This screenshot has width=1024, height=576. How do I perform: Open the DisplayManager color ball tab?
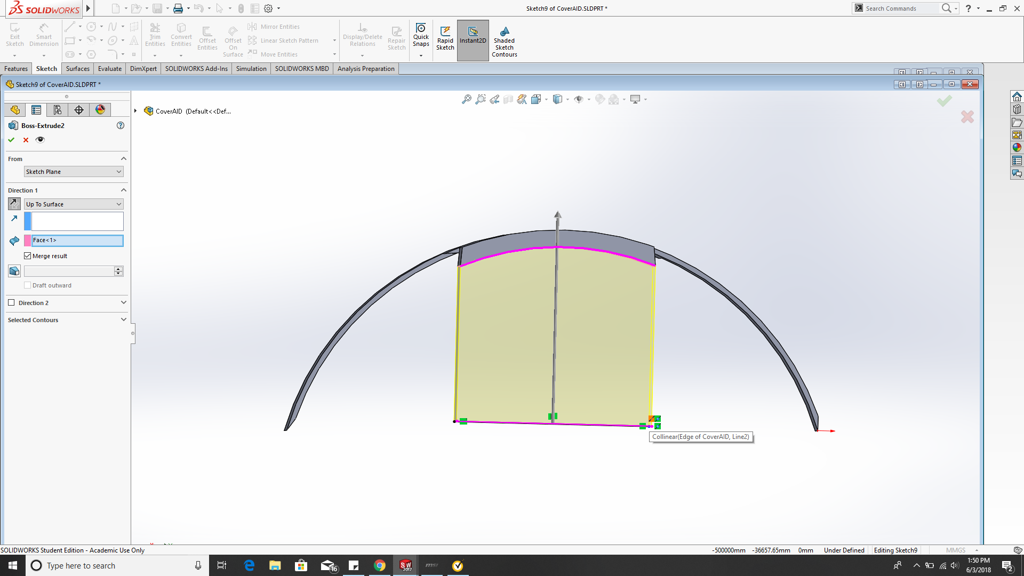(100, 110)
